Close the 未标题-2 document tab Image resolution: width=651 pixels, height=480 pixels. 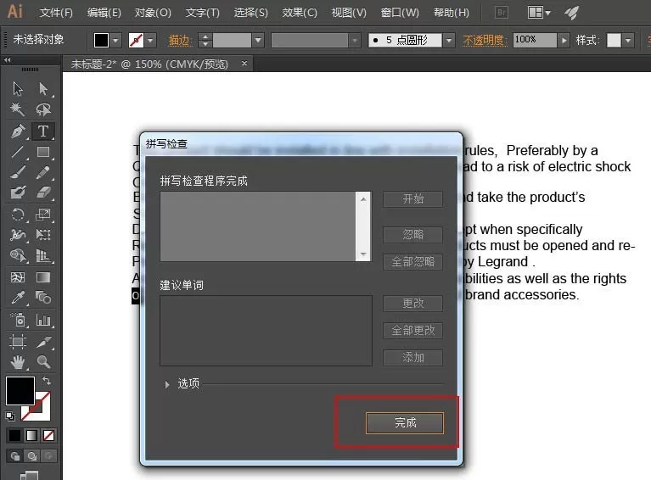[244, 63]
